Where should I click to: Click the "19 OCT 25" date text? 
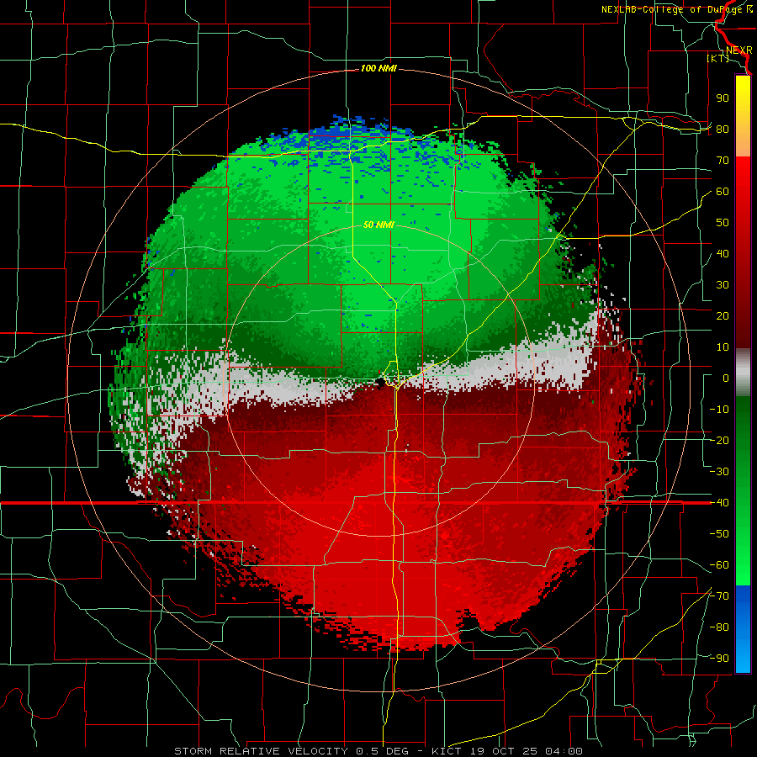tap(505, 751)
